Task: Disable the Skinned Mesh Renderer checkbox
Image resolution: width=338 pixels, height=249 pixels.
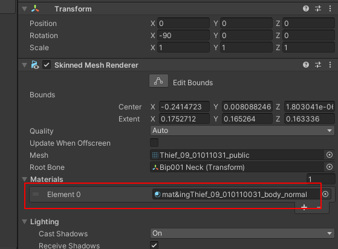Action: tap(47, 65)
